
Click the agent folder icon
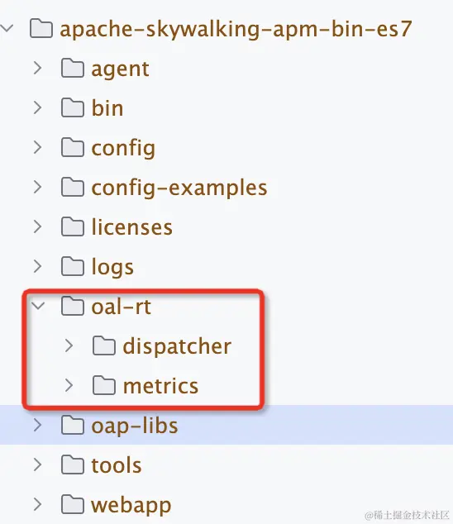point(73,68)
